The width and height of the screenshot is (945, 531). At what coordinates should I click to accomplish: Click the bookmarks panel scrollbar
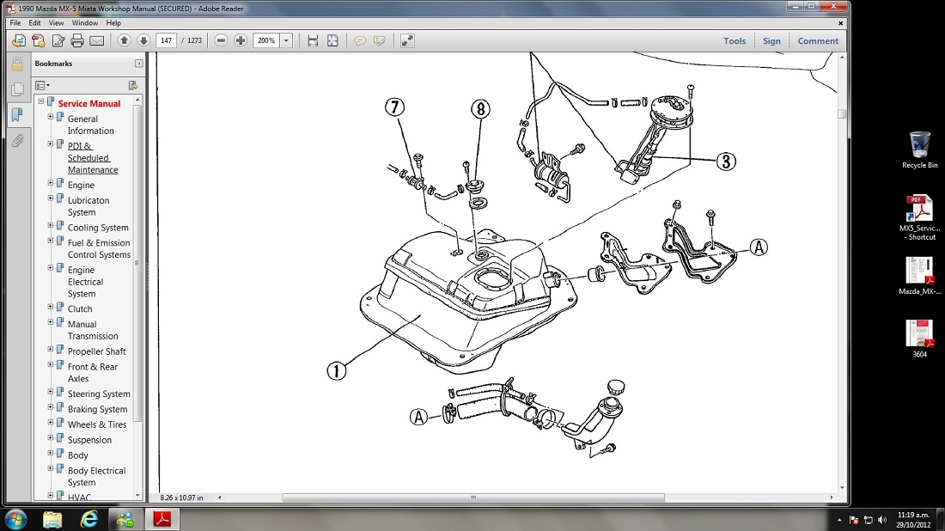(137, 263)
